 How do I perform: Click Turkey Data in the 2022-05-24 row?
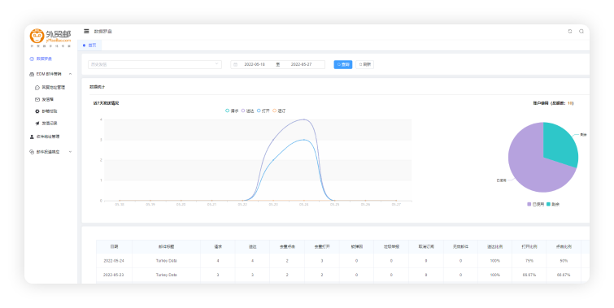(167, 261)
